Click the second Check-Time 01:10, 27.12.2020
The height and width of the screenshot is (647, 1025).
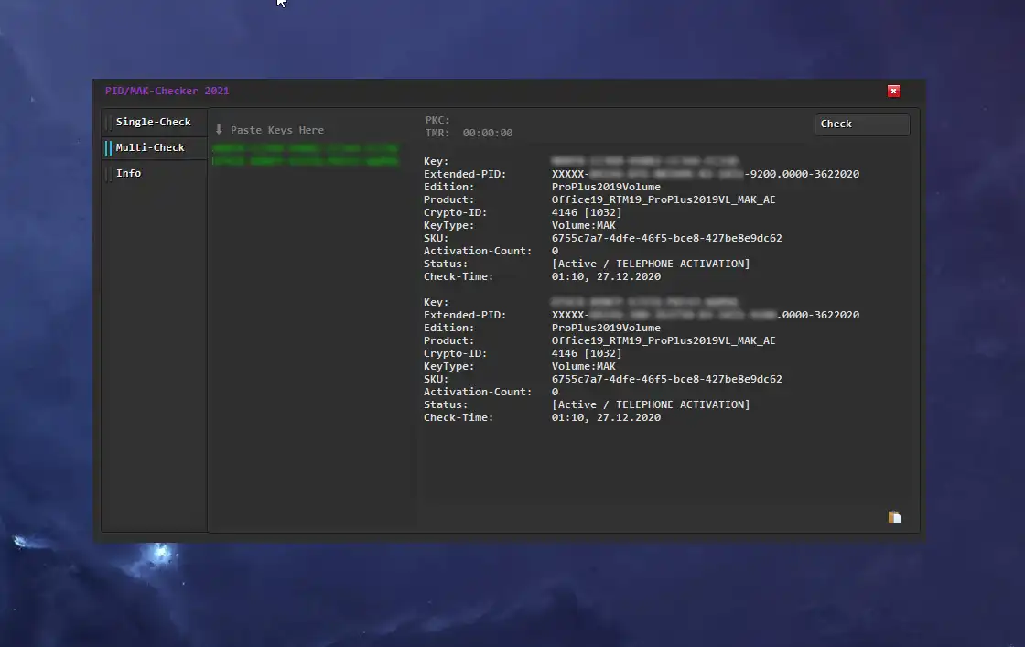(x=606, y=417)
